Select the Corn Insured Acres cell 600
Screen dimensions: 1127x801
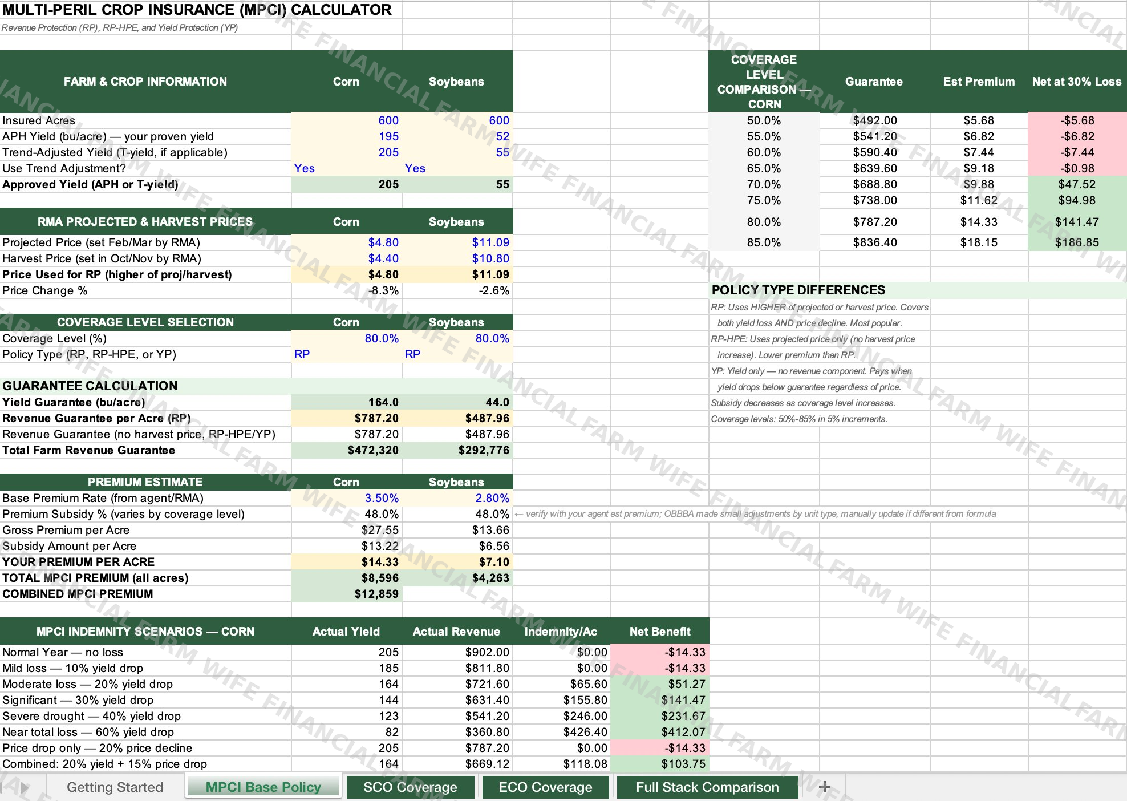347,120
